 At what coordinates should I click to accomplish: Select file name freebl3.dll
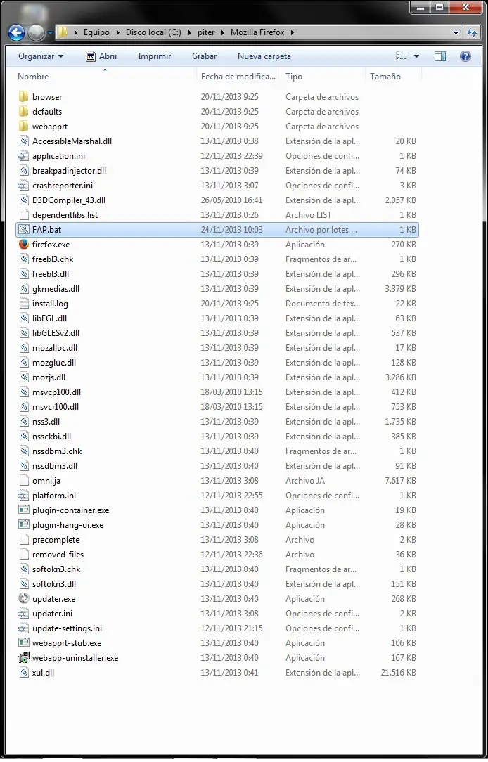pyautogui.click(x=51, y=274)
